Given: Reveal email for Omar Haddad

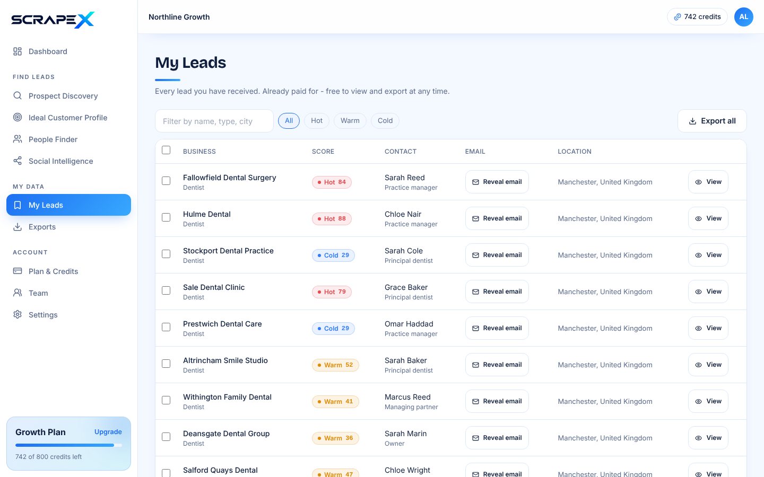Looking at the screenshot, I should click(497, 328).
